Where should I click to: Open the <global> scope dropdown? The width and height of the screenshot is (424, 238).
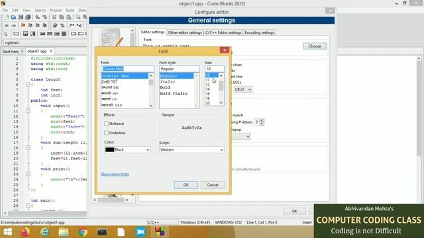44,42
